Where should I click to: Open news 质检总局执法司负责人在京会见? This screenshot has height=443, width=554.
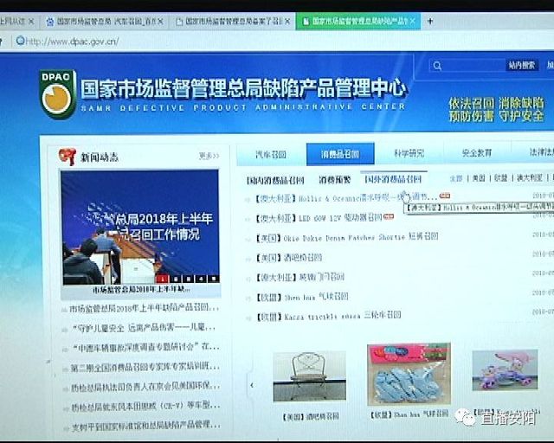(145, 387)
